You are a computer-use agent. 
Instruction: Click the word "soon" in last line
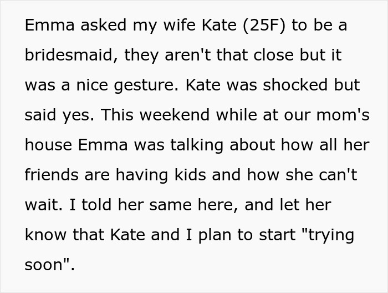tap(47, 265)
